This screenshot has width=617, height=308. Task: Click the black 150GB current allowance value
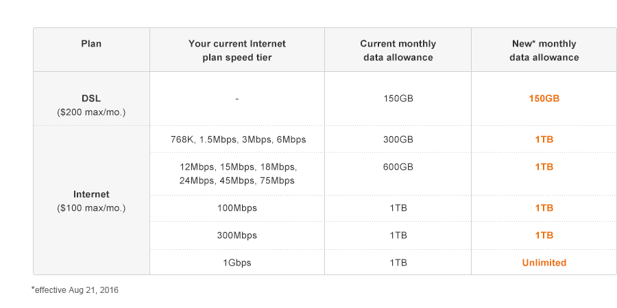point(398,99)
